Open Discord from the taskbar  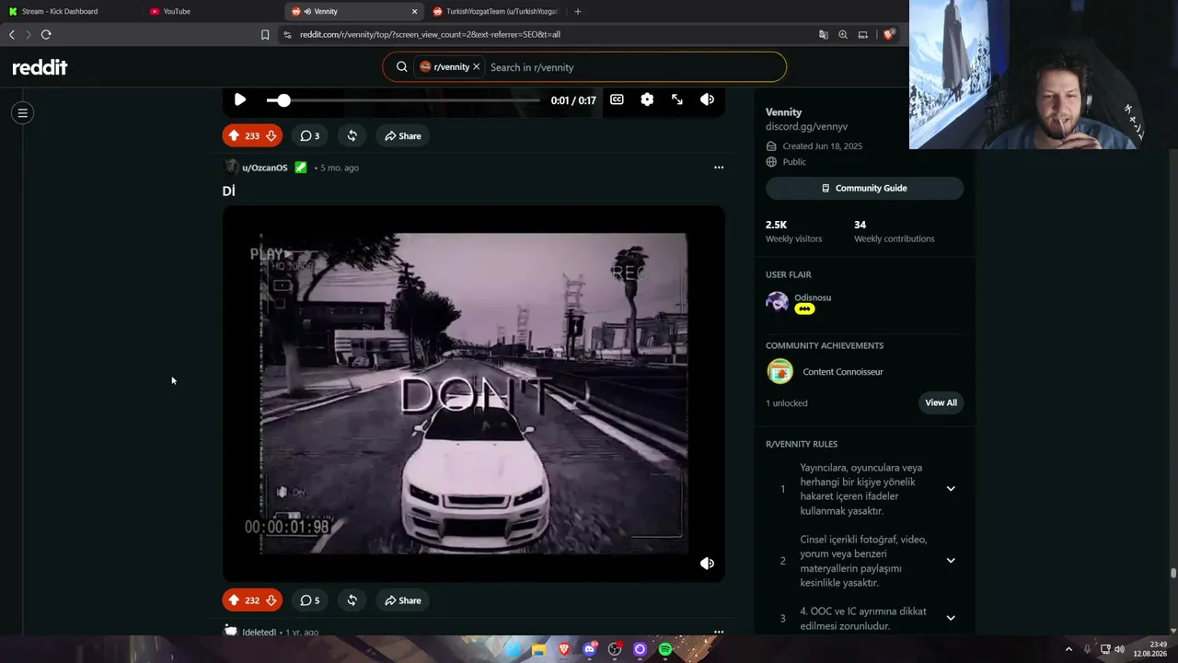click(590, 649)
